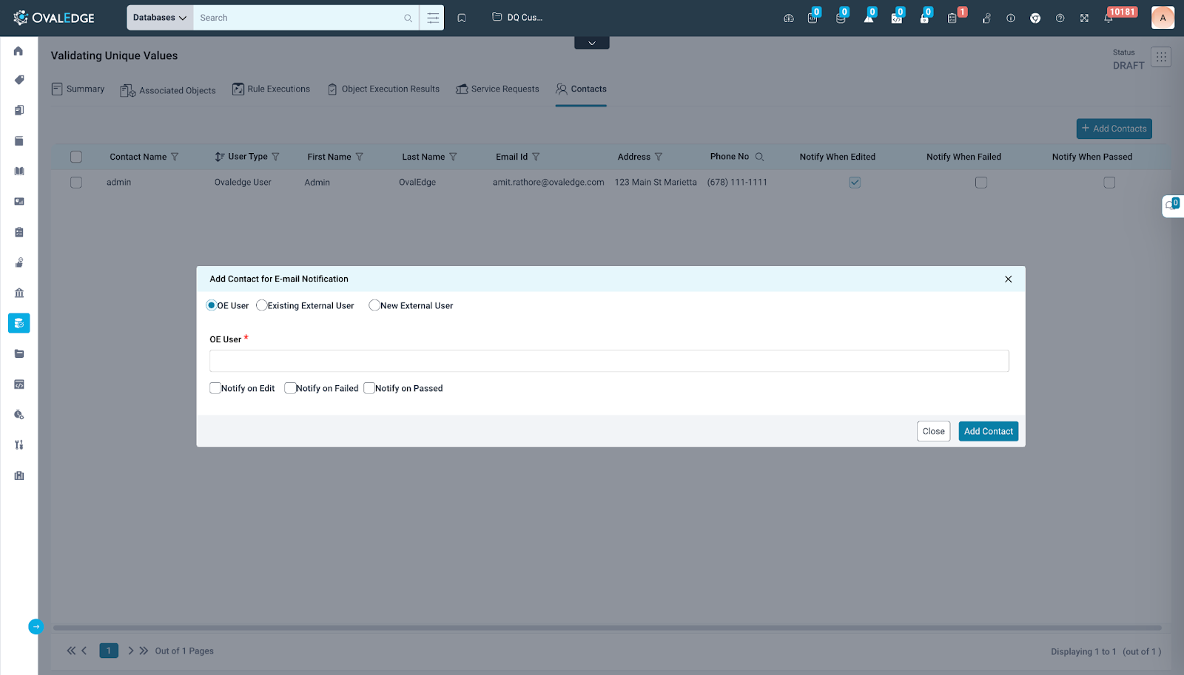This screenshot has height=675, width=1184.
Task: Switch to the Service Requests tab
Action: pyautogui.click(x=497, y=89)
